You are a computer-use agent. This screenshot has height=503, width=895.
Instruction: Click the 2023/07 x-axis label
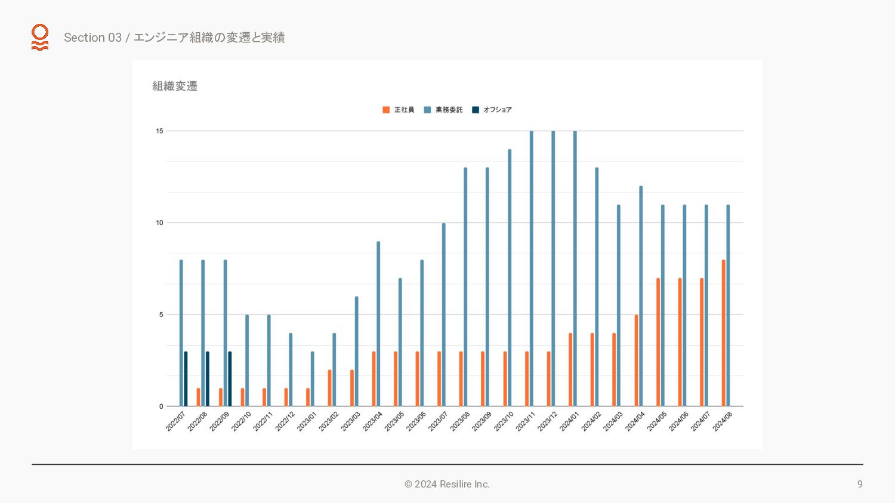[438, 421]
